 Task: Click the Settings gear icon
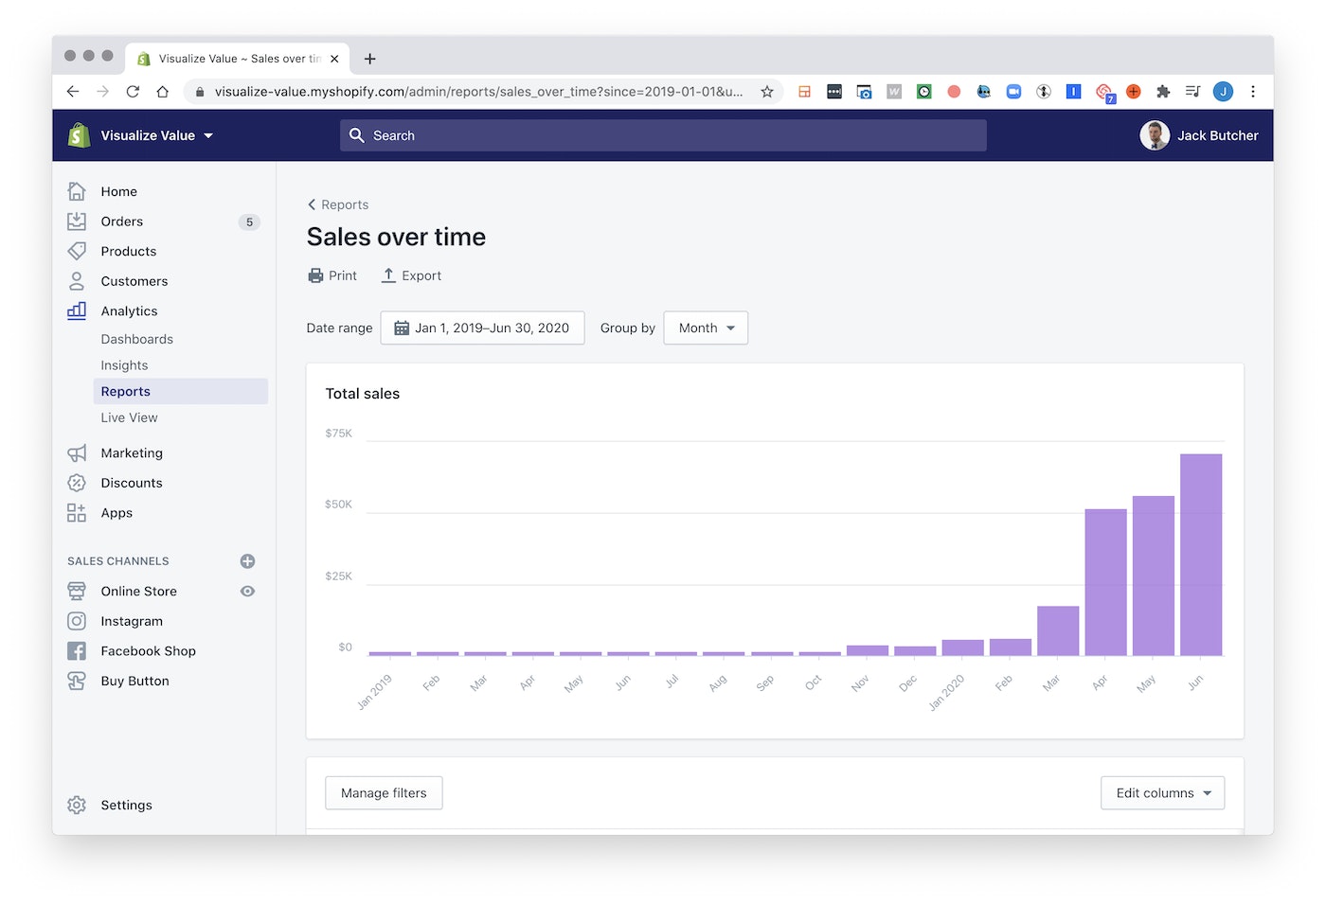(x=77, y=806)
